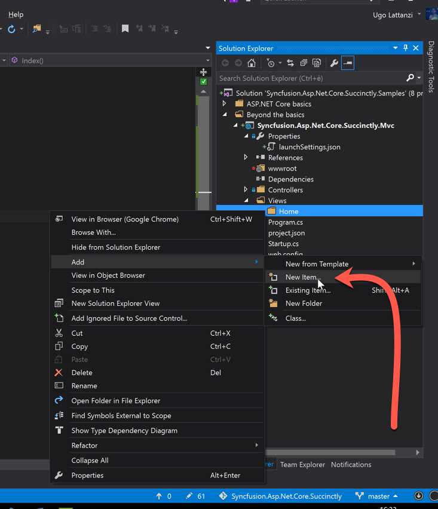
Task: Open the search options dropdown in Solution Explorer
Action: coord(419,78)
